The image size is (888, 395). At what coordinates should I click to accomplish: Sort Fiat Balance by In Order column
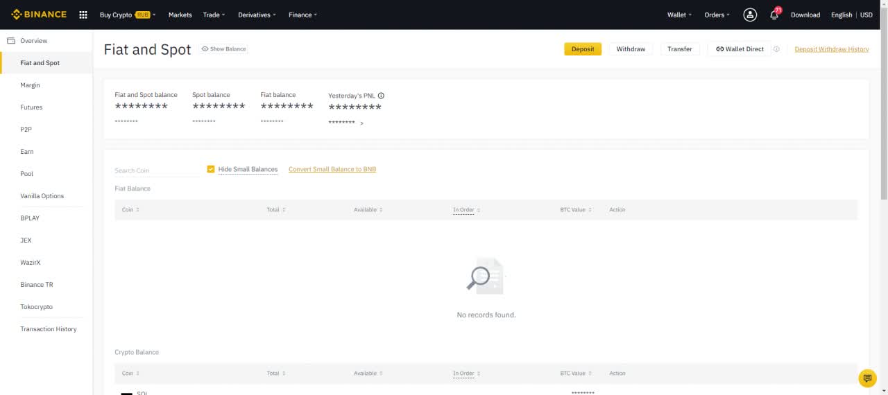[466, 210]
